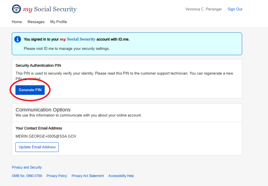Click the Communication Options heading
Screen dimensions: 268x186
coord(43,110)
